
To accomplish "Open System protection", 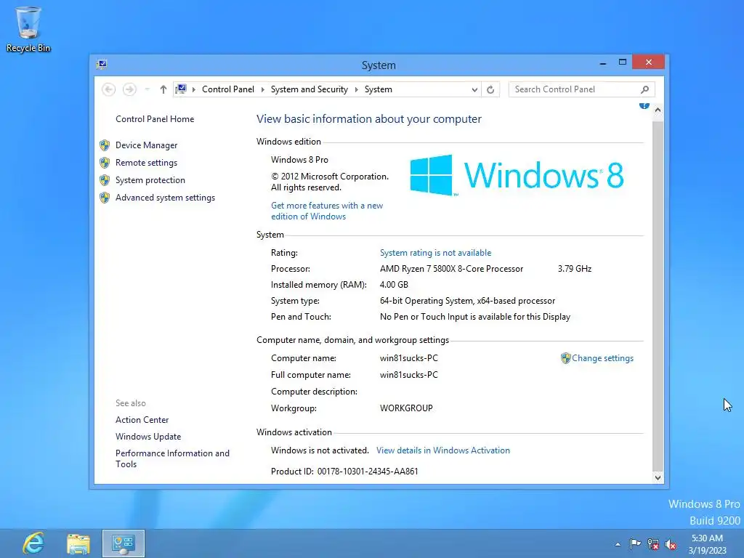I will 150,180.
